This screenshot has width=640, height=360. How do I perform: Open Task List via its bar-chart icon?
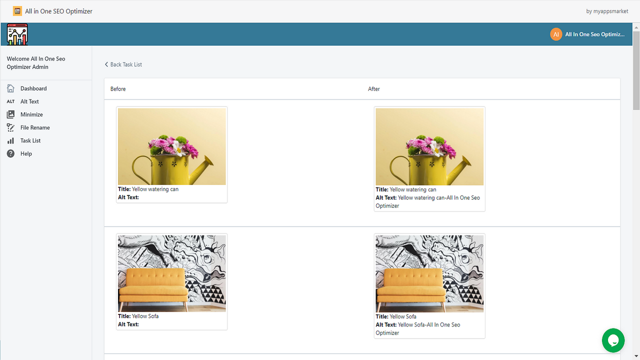click(x=10, y=140)
